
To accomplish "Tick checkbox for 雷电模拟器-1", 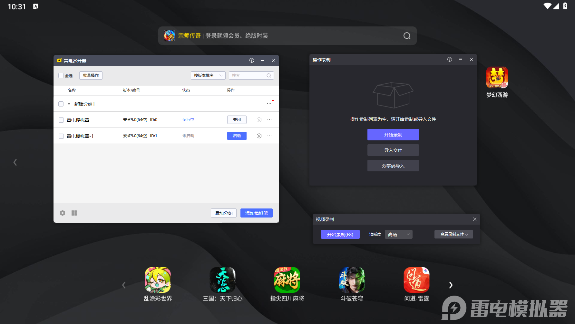I will [x=61, y=136].
